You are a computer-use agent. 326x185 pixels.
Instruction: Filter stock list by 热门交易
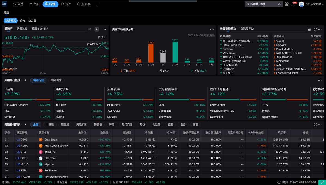click(127, 125)
